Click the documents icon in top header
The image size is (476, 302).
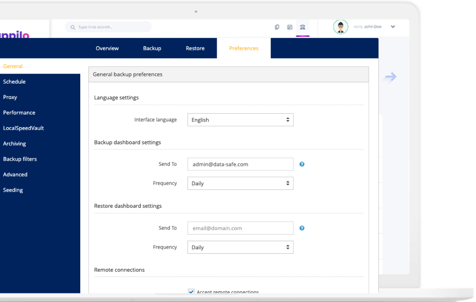point(277,27)
